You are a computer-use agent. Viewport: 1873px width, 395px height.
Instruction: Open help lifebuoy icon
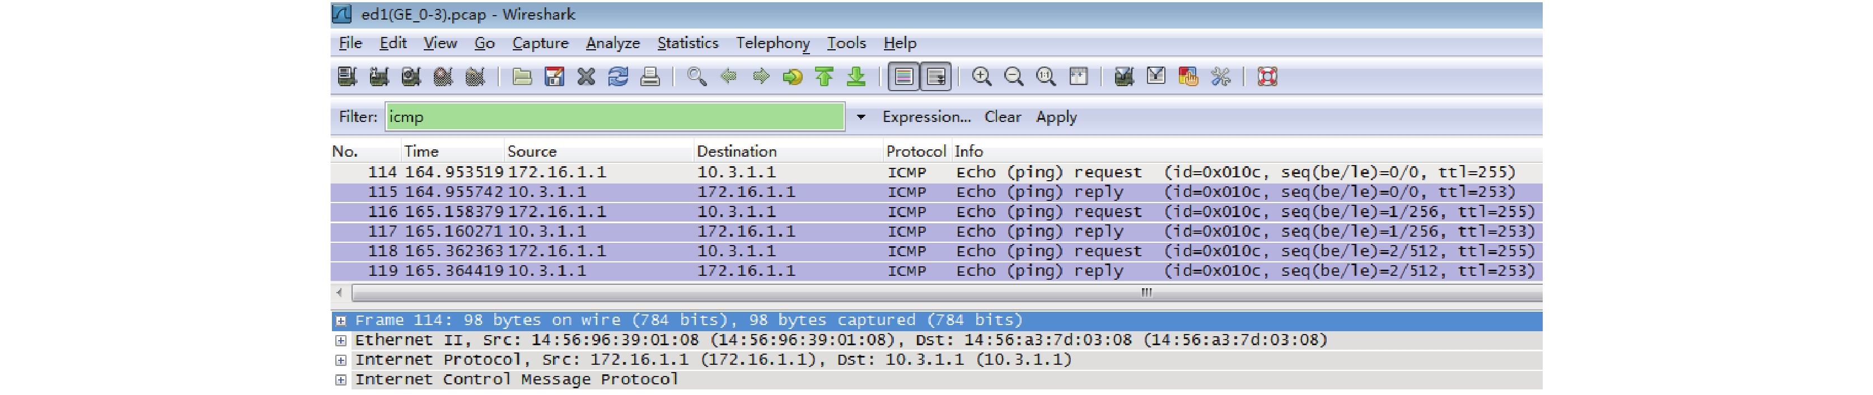coord(1267,76)
